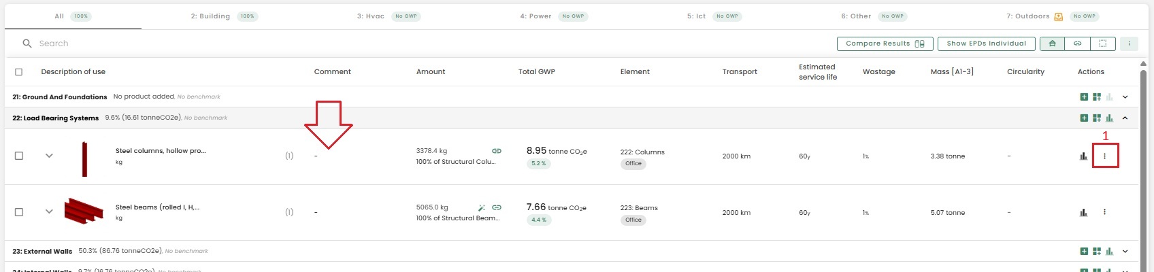Select the building view toggle in the toolbar

click(x=1053, y=44)
